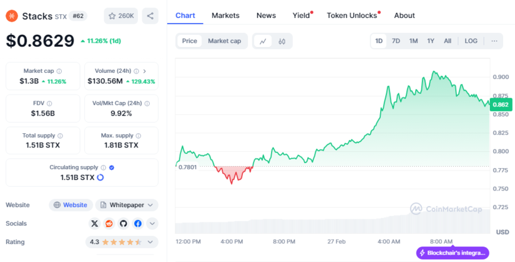Click the share icon button
The image size is (515, 262).
(x=150, y=16)
